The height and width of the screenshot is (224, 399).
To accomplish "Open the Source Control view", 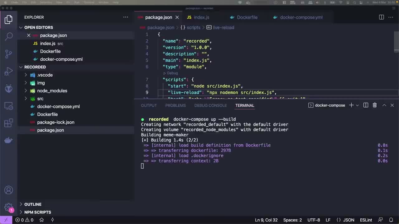I will [9, 54].
